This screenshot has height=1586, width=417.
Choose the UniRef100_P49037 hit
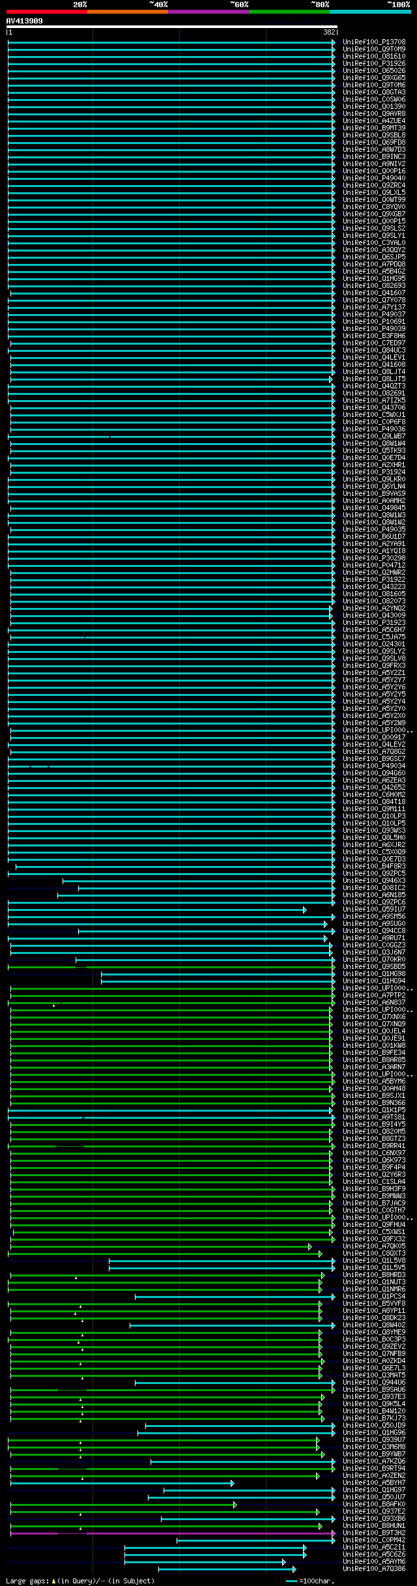374,315
